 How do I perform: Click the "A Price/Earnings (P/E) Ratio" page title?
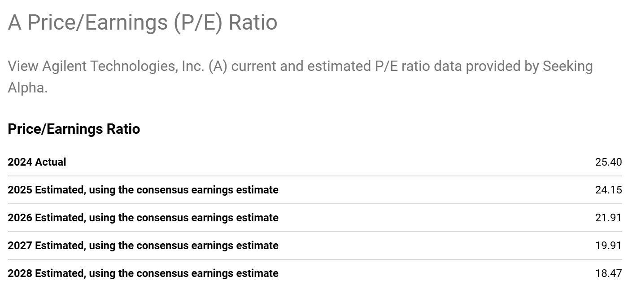(143, 22)
